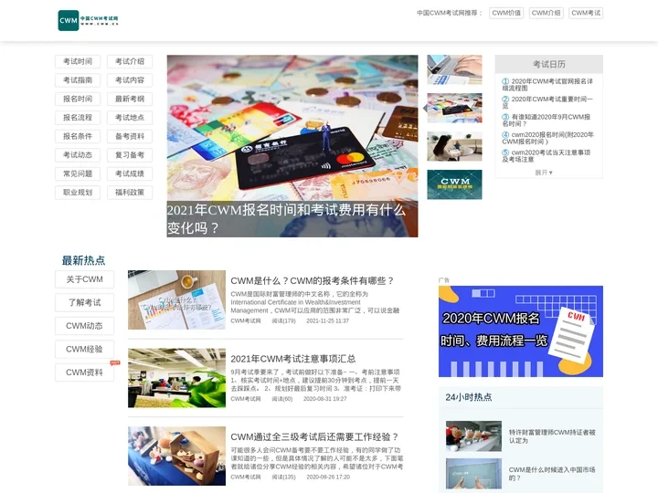The image size is (658, 493).
Task: Open calendar item 有谁知道2020年9月CWM报名时间
Action: (547, 121)
